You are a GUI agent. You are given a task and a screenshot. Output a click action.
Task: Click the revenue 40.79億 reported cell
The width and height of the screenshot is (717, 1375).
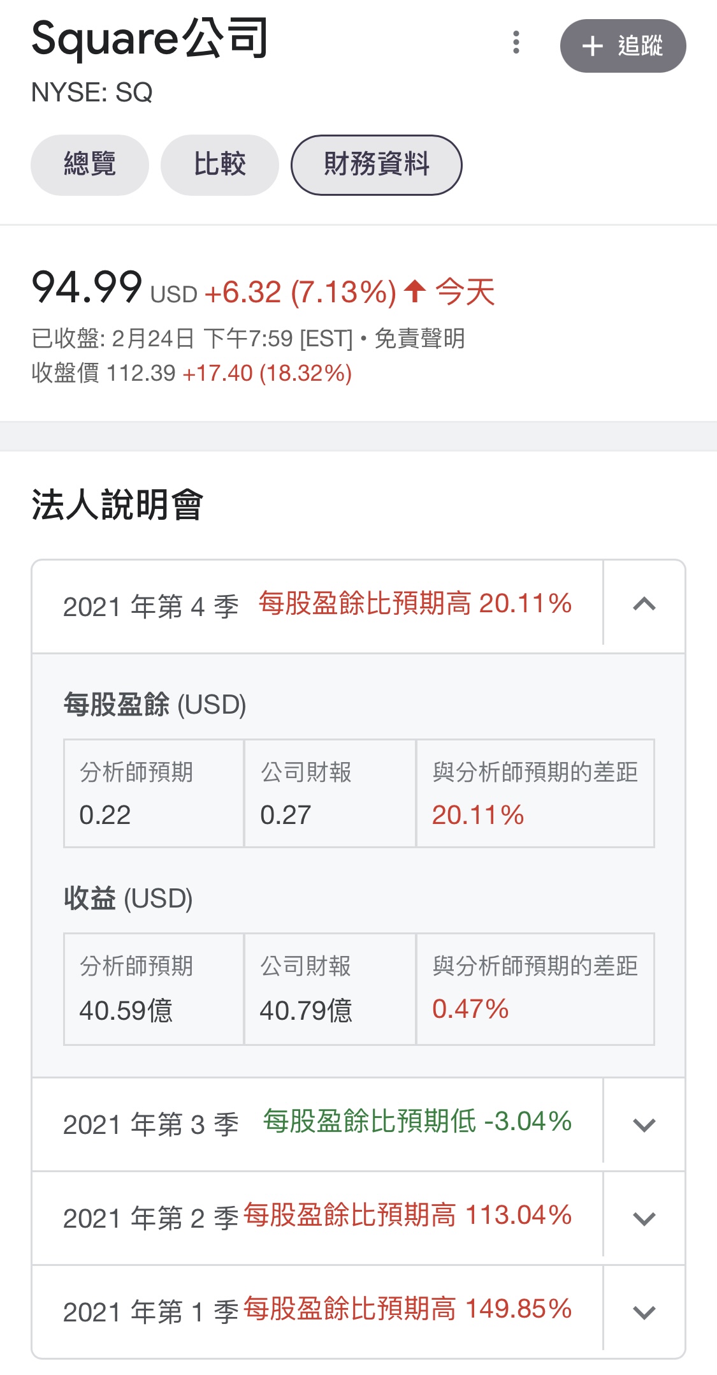(x=330, y=990)
